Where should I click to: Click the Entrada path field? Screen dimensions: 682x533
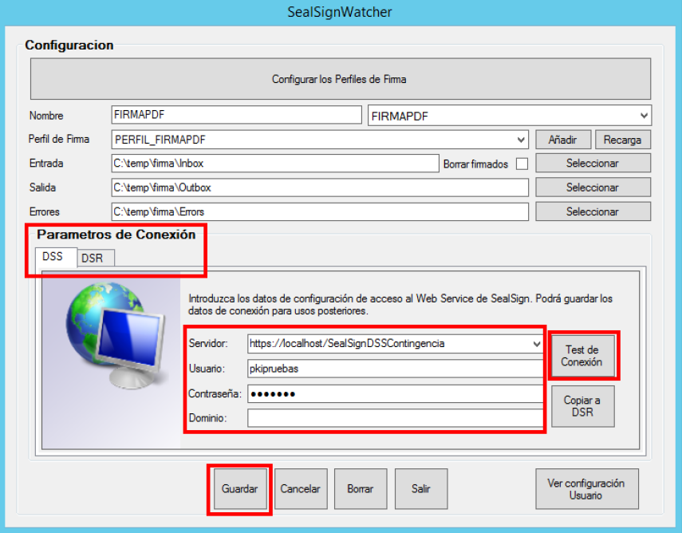pyautogui.click(x=275, y=163)
